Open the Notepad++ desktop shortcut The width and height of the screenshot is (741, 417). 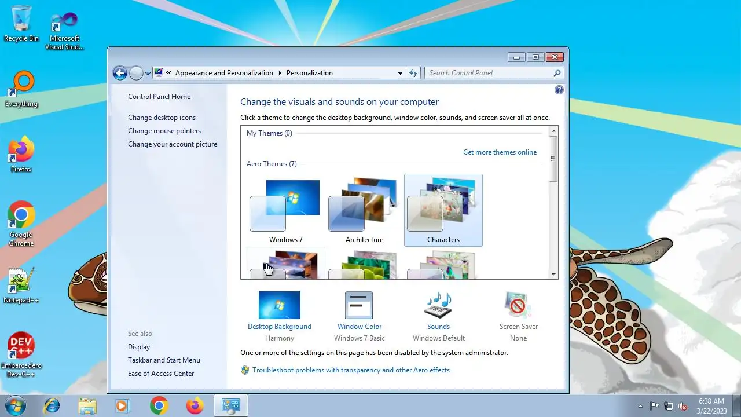pyautogui.click(x=21, y=286)
